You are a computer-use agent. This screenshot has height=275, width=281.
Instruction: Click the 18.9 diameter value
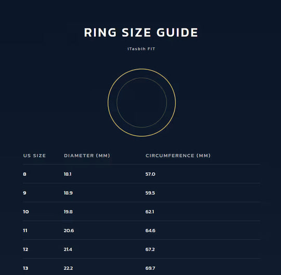[x=68, y=193]
